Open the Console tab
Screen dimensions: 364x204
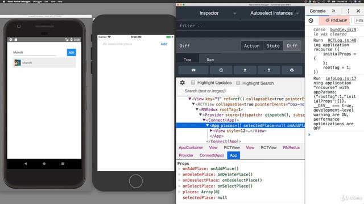click(317, 11)
